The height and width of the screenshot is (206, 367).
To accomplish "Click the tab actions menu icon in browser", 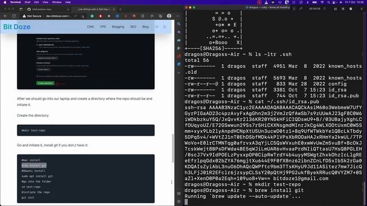I will tap(21, 9).
